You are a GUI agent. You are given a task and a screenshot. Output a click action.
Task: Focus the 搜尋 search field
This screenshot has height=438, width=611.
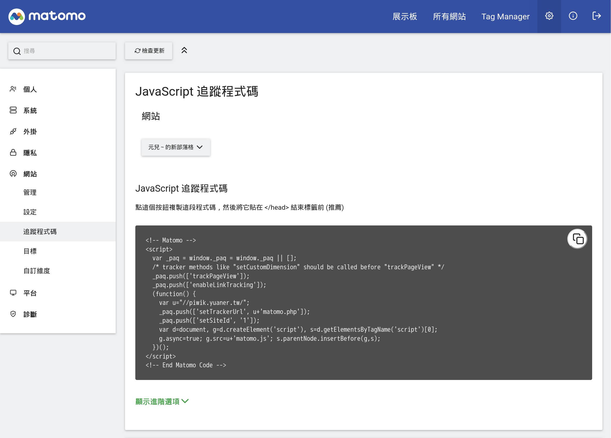tap(62, 51)
